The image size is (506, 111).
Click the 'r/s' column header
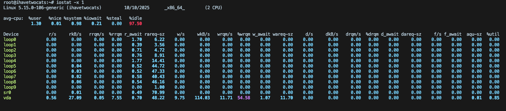coord(53,34)
